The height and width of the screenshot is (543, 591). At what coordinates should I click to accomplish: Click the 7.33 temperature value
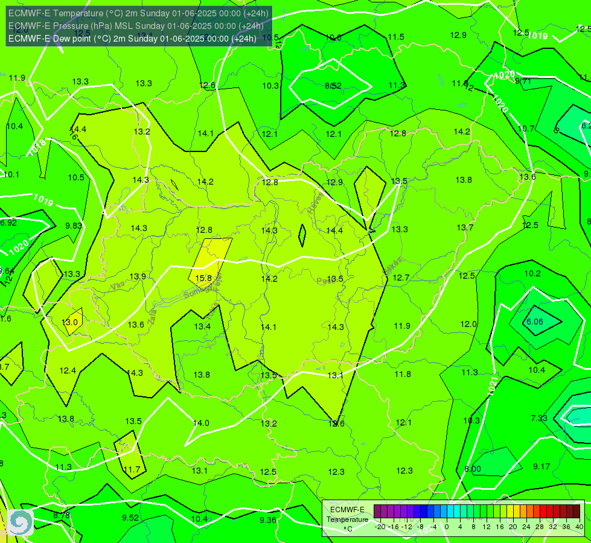tap(538, 418)
